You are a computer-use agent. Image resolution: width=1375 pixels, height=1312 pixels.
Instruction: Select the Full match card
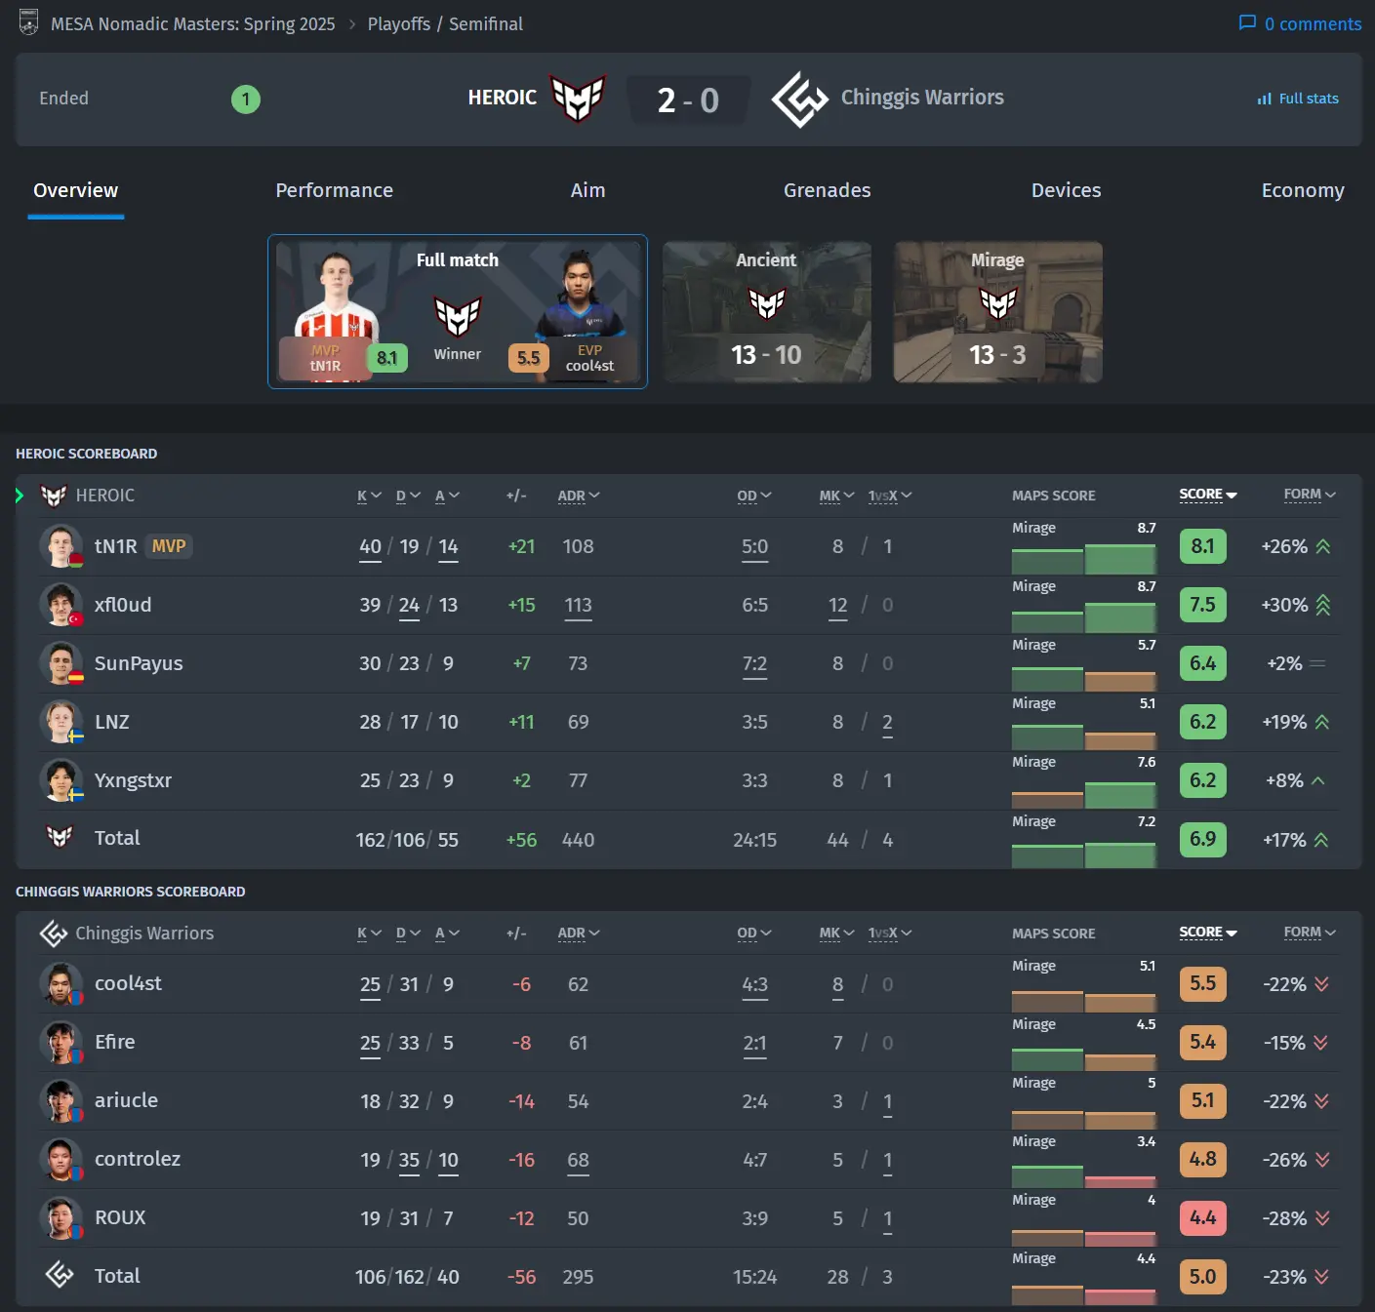tap(458, 311)
